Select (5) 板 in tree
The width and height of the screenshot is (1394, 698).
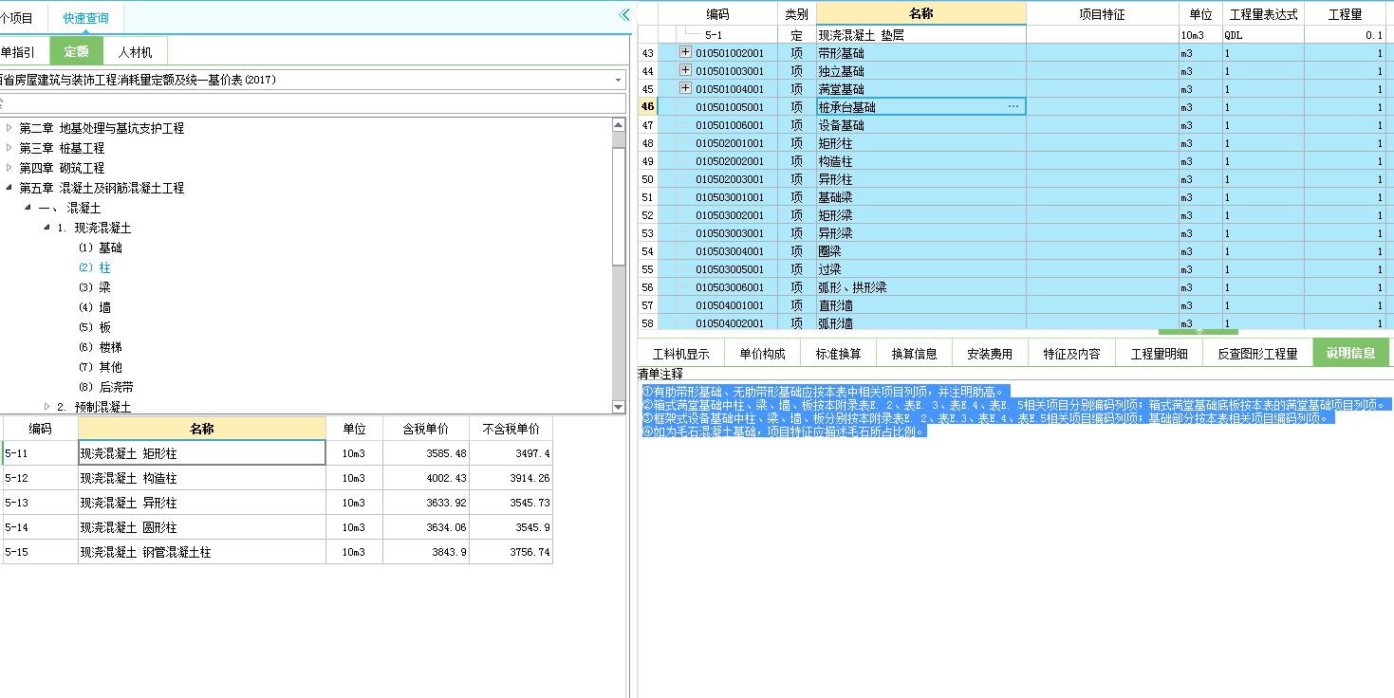(95, 327)
